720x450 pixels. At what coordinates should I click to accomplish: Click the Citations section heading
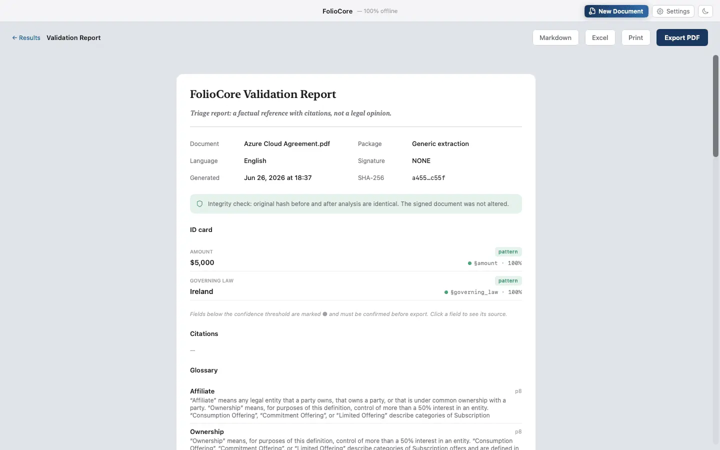tap(204, 333)
